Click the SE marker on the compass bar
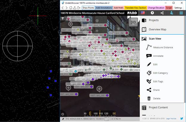This screenshot has height=122, width=186. pyautogui.click(x=114, y=114)
